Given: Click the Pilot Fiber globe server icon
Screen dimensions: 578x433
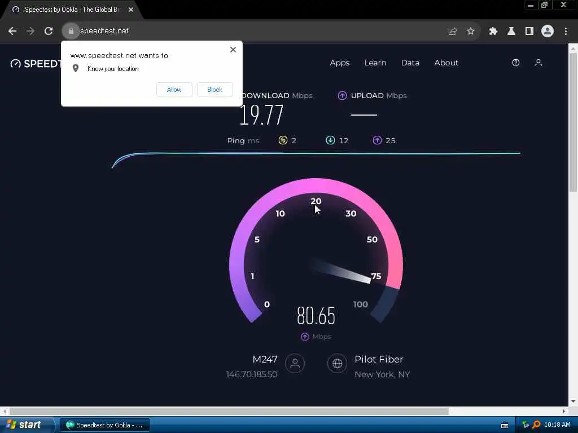Looking at the screenshot, I should click(x=337, y=364).
